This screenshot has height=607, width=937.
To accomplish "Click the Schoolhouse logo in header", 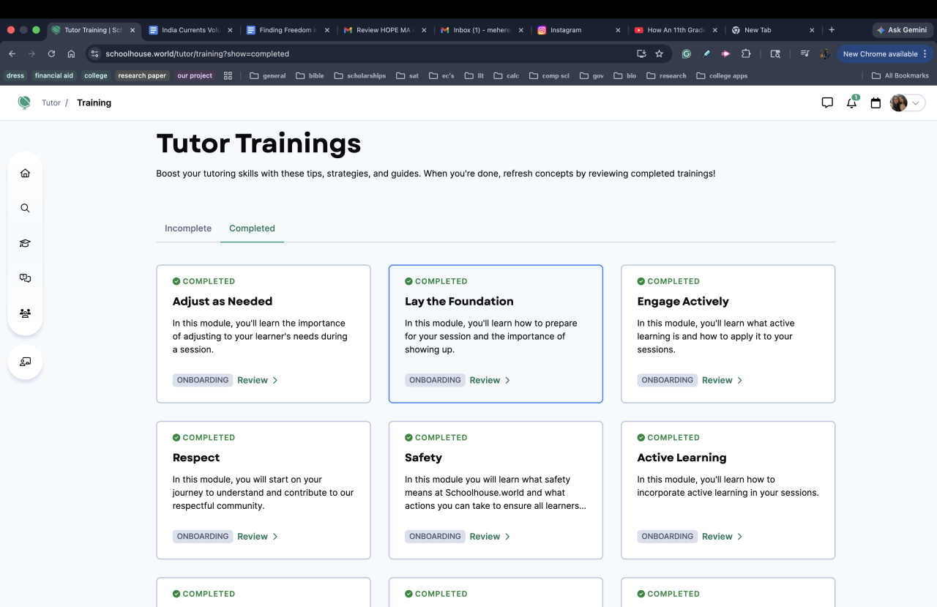I will pyautogui.click(x=24, y=103).
